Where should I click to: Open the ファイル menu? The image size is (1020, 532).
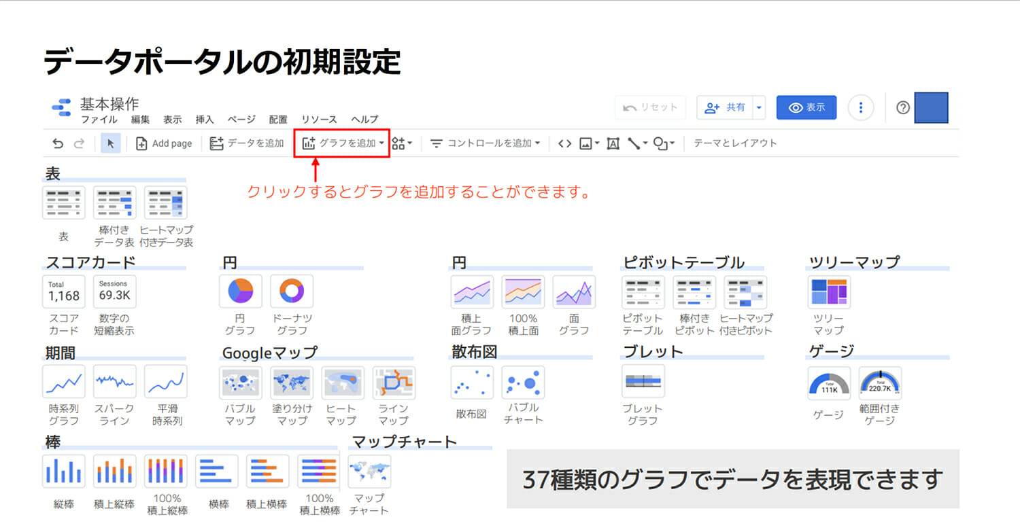99,120
